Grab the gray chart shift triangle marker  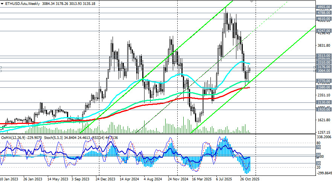click(251, 2)
